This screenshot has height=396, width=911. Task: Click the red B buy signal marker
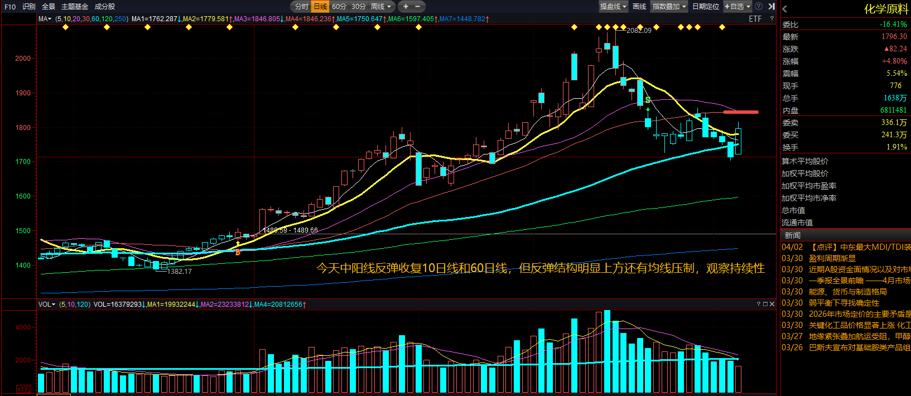(238, 252)
